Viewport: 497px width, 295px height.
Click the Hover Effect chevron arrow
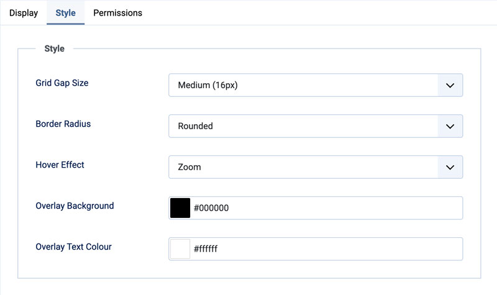point(450,167)
